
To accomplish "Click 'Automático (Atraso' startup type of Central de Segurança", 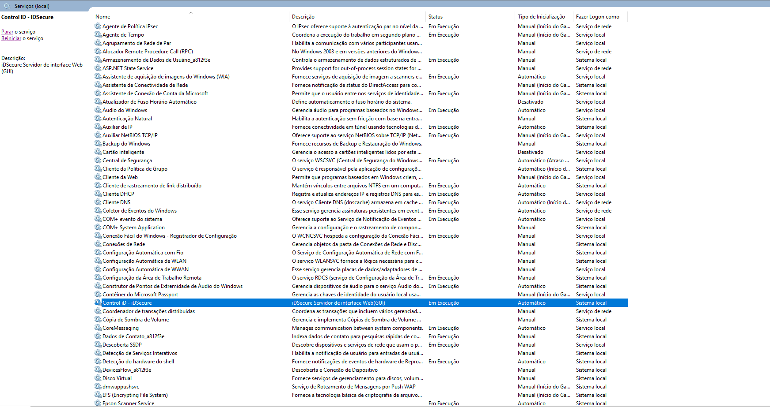I will (543, 161).
